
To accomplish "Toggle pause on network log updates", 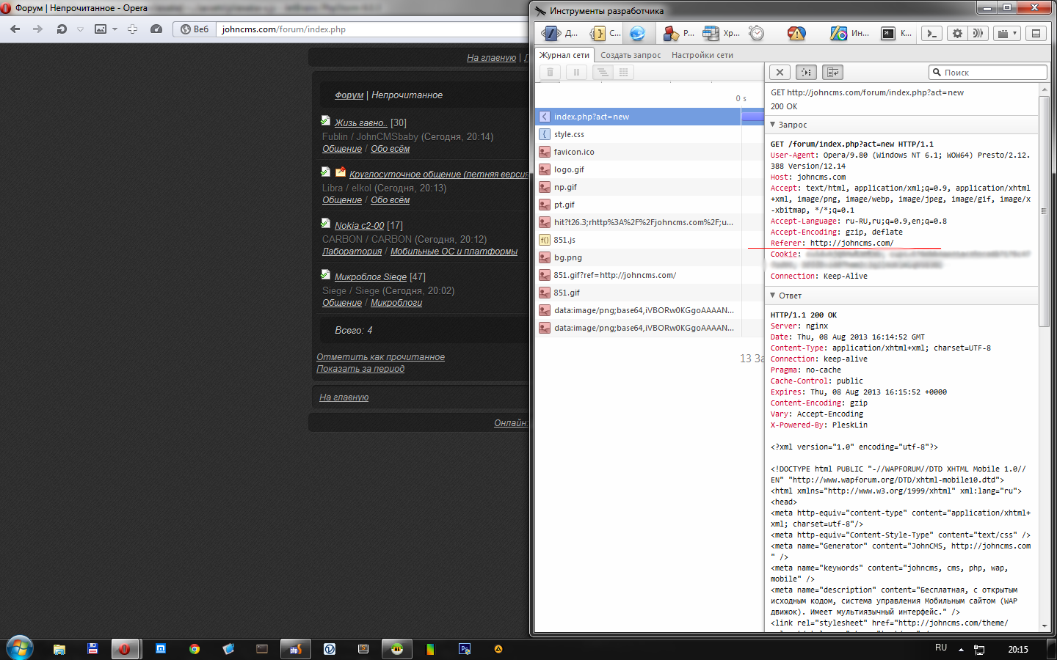I will (576, 72).
